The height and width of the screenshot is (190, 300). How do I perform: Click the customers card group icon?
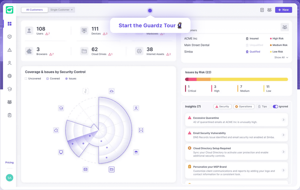[285, 27]
